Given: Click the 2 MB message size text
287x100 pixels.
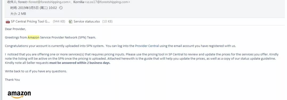Looking at the screenshot, I should [22, 14].
